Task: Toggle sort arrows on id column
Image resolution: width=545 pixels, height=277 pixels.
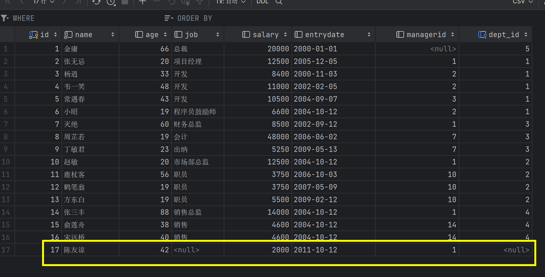Action: click(55, 35)
